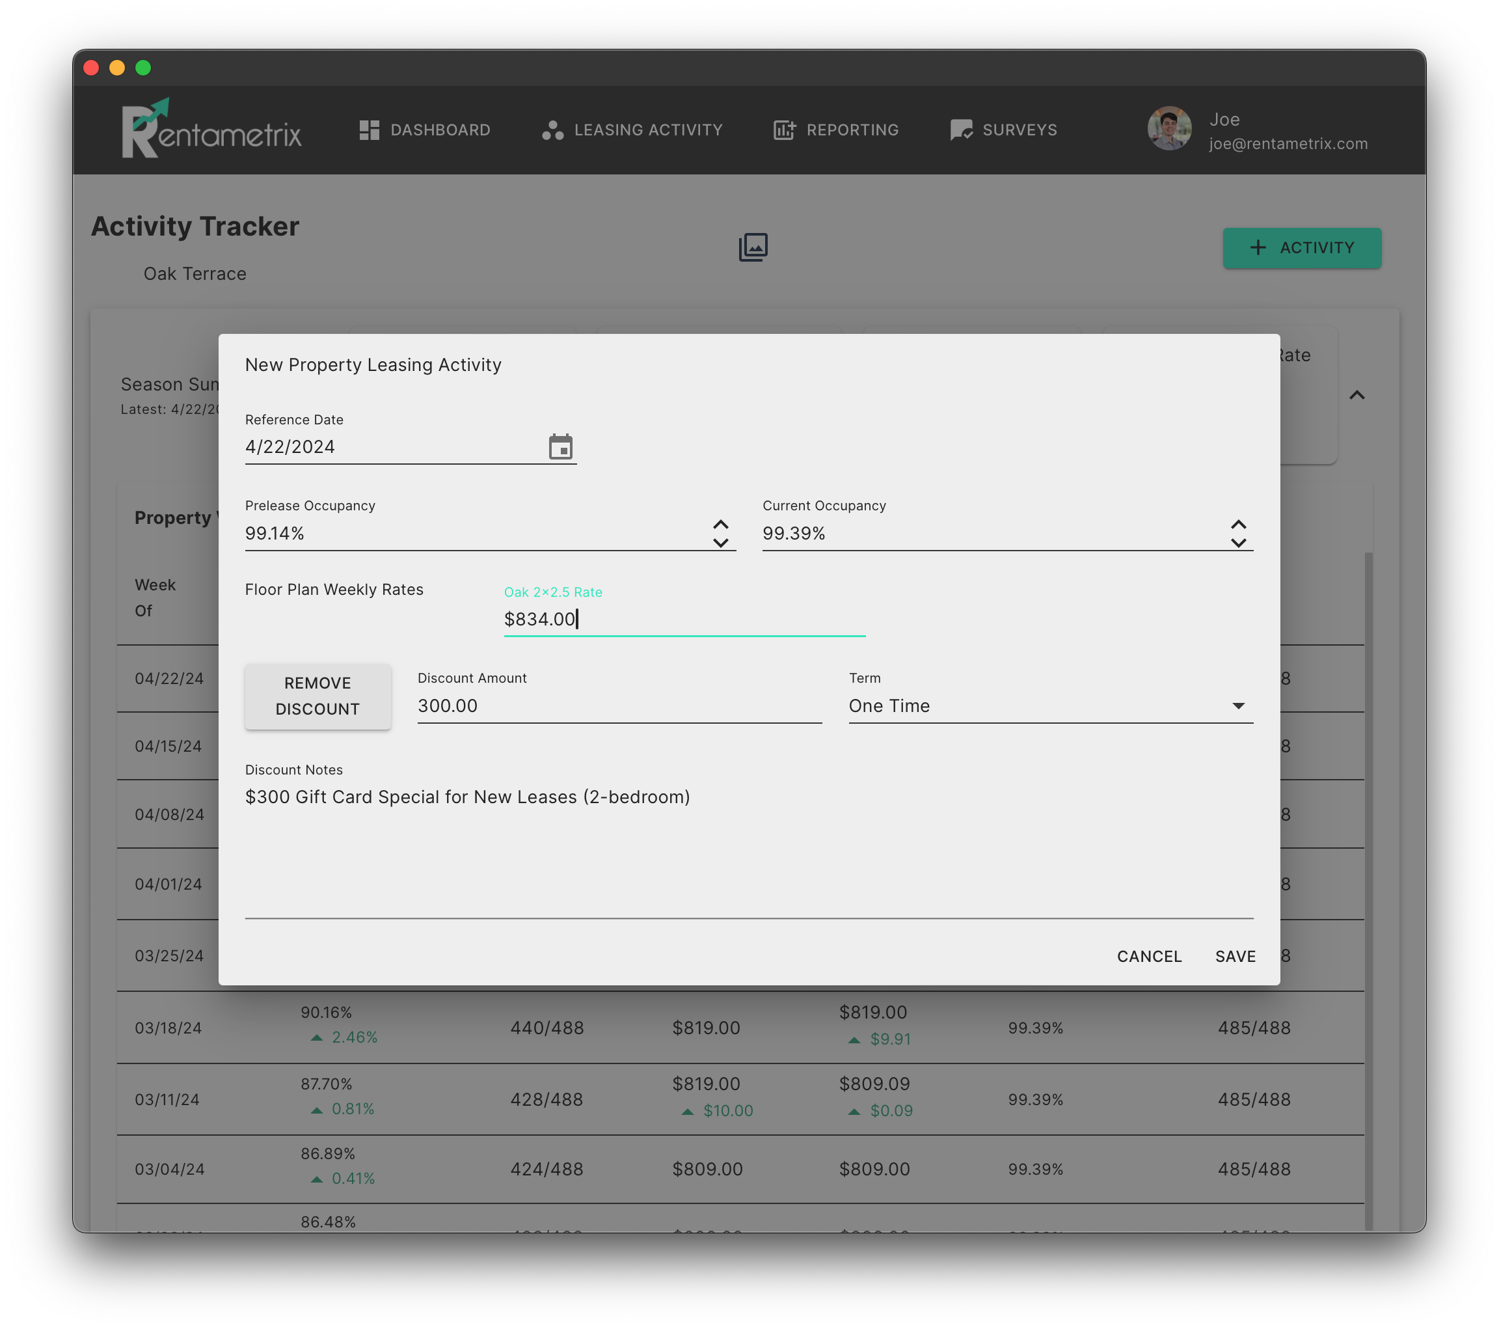Viewport: 1499px width, 1329px height.
Task: Open the calendar date picker icon
Action: [560, 446]
